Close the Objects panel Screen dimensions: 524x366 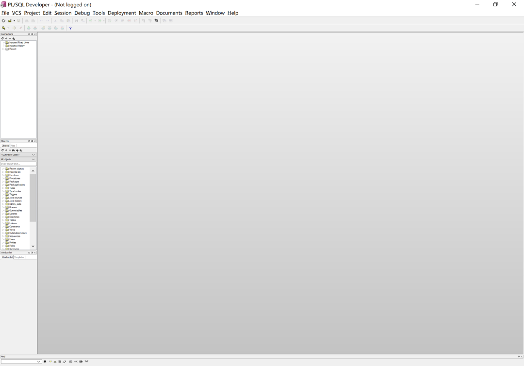[35, 141]
